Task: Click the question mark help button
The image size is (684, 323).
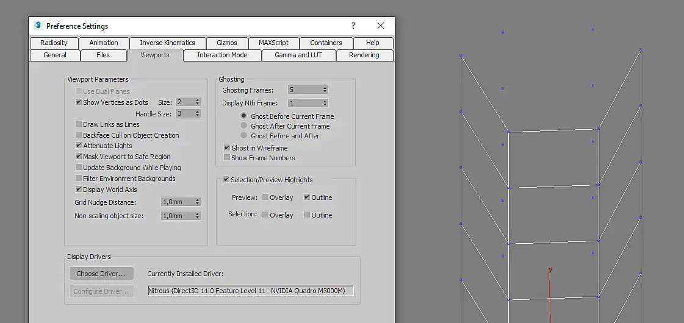Action: (353, 26)
